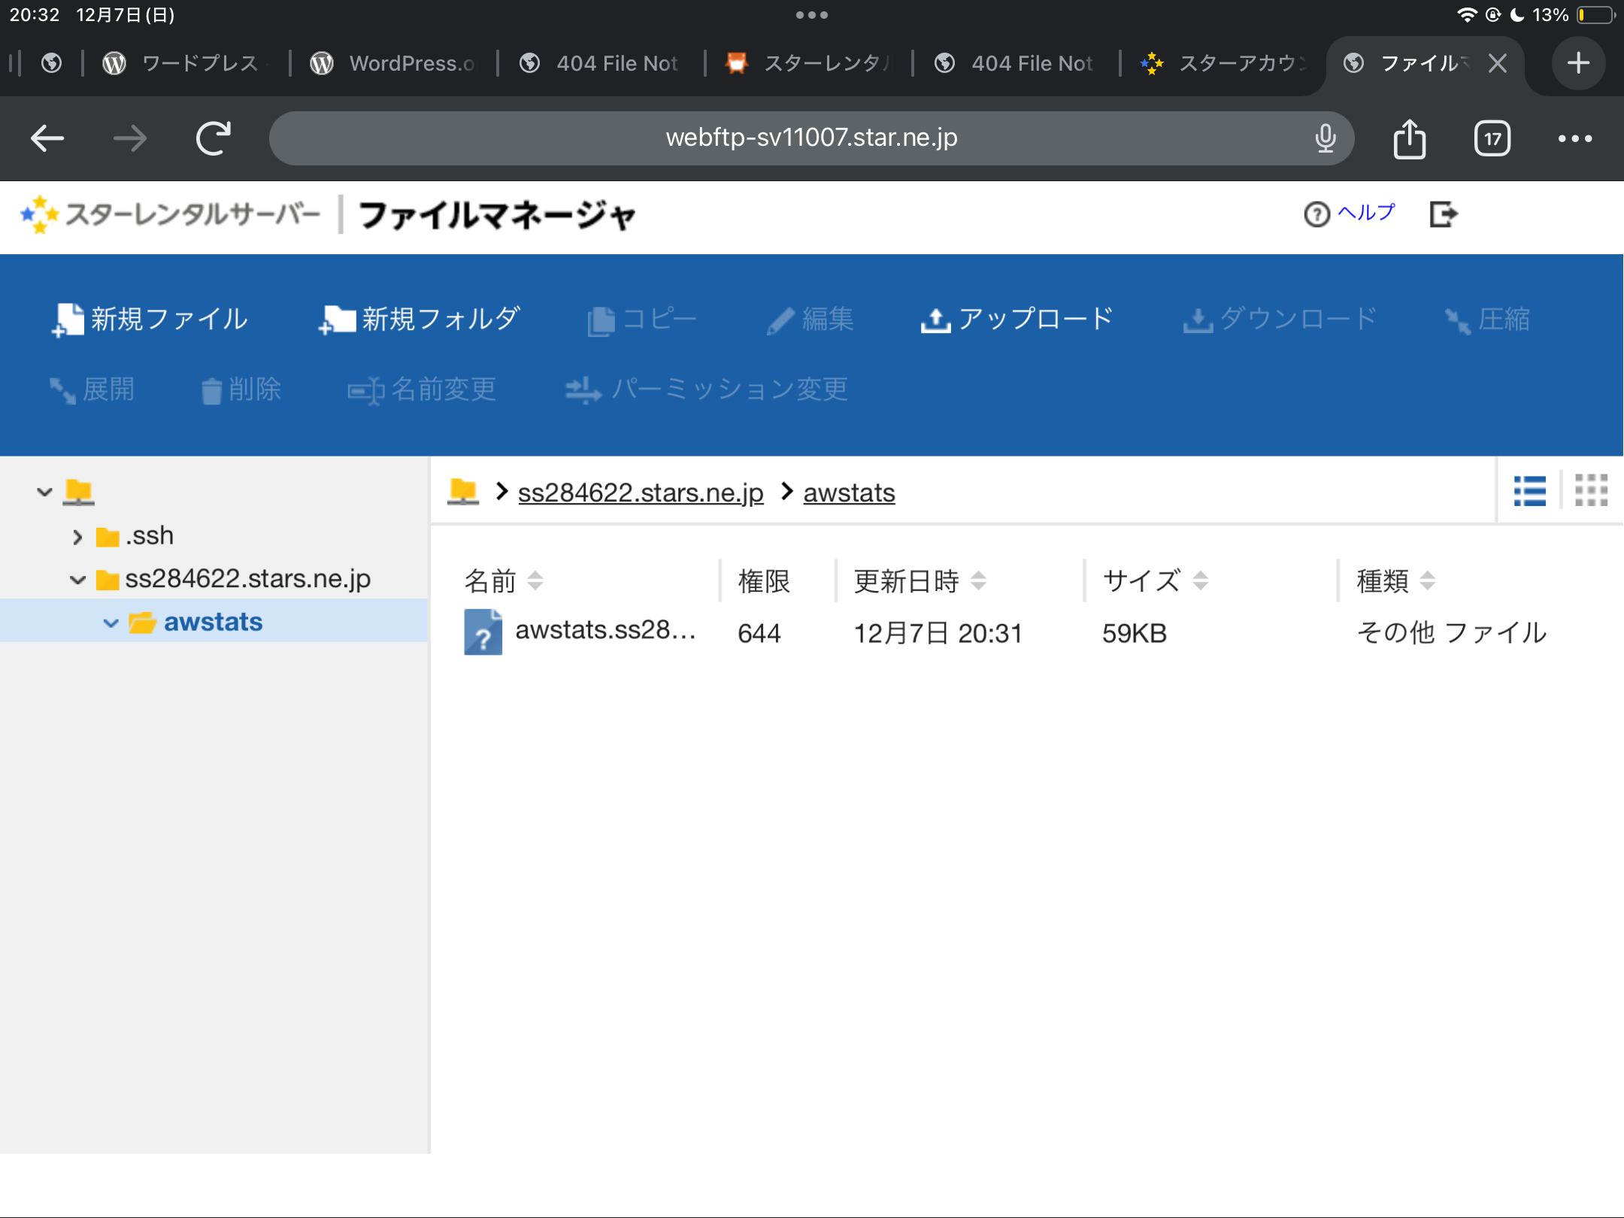Collapse the ss284622.stars.ne.jp folder
Viewport: 1624px width, 1218px height.
tap(77, 580)
